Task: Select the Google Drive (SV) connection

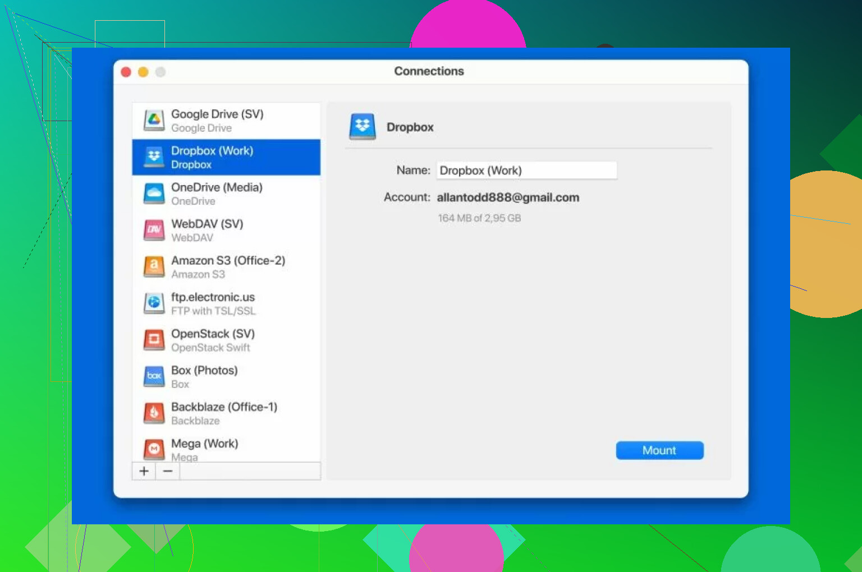Action: 226,121
